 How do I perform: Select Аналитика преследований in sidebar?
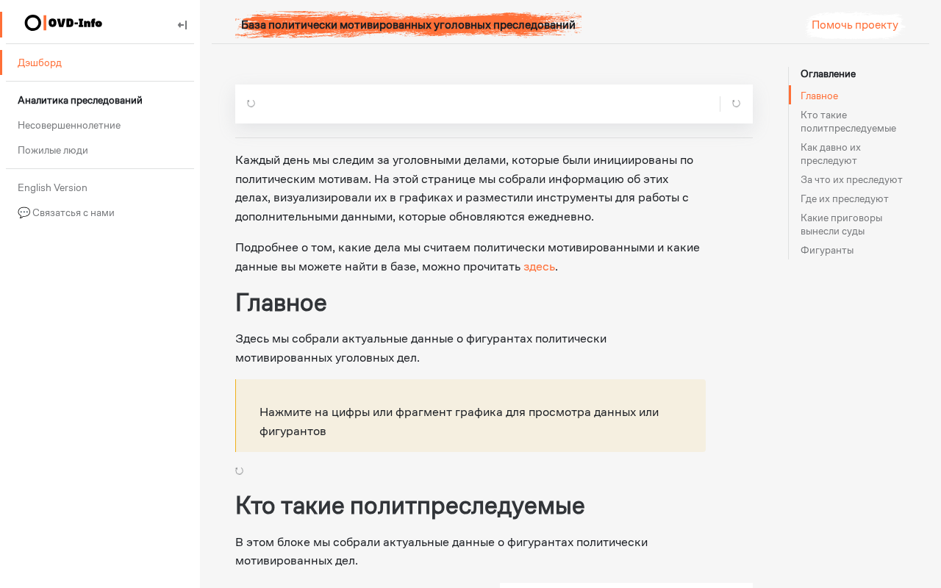click(80, 100)
